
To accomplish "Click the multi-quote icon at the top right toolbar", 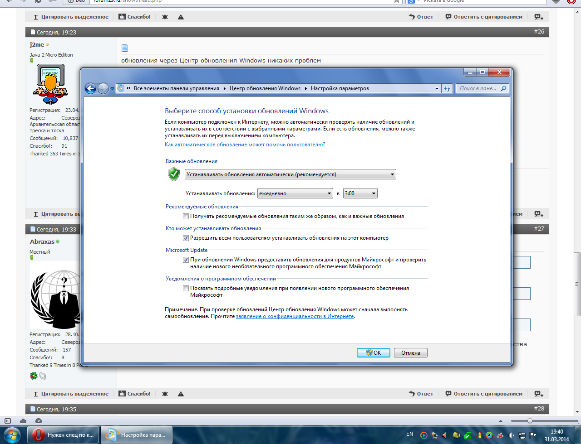I will (539, 17).
